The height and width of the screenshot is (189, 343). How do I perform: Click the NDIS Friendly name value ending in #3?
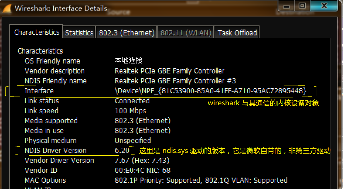pyautogui.click(x=175, y=81)
